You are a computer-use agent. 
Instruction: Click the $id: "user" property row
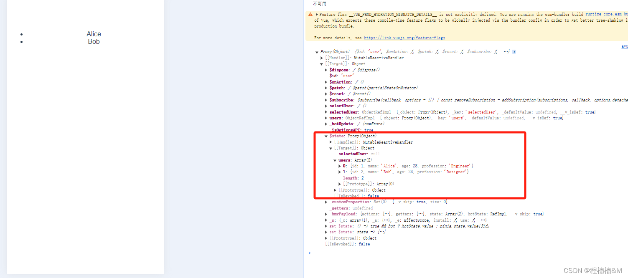coord(342,76)
